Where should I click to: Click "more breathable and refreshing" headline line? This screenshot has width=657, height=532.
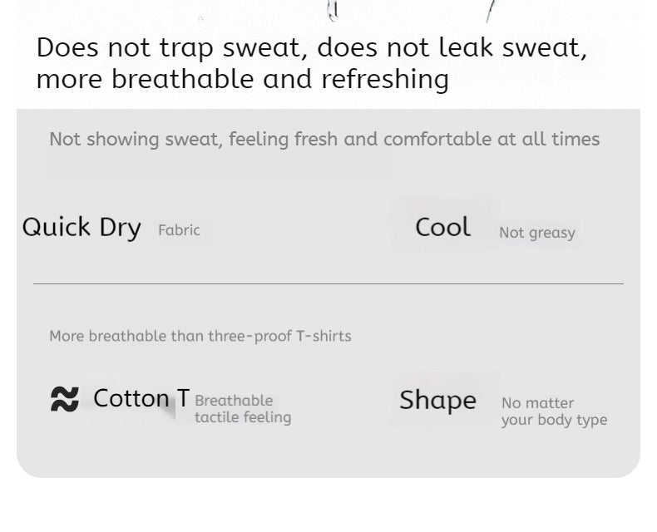[242, 80]
